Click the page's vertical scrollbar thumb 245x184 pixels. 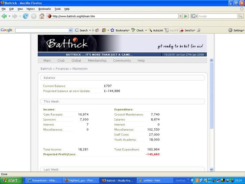(x=211, y=95)
